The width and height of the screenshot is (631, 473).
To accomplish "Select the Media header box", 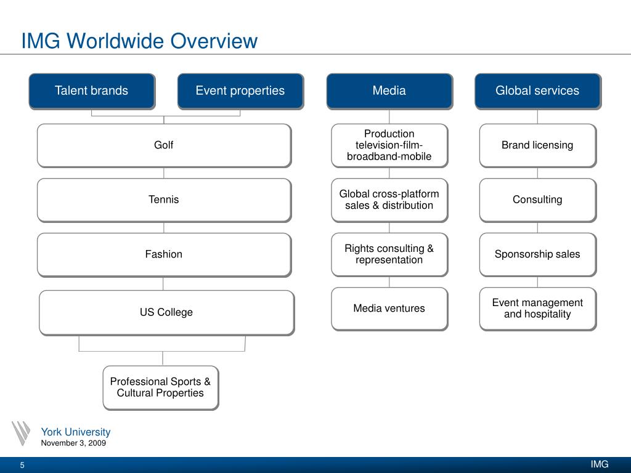I will pyautogui.click(x=389, y=91).
